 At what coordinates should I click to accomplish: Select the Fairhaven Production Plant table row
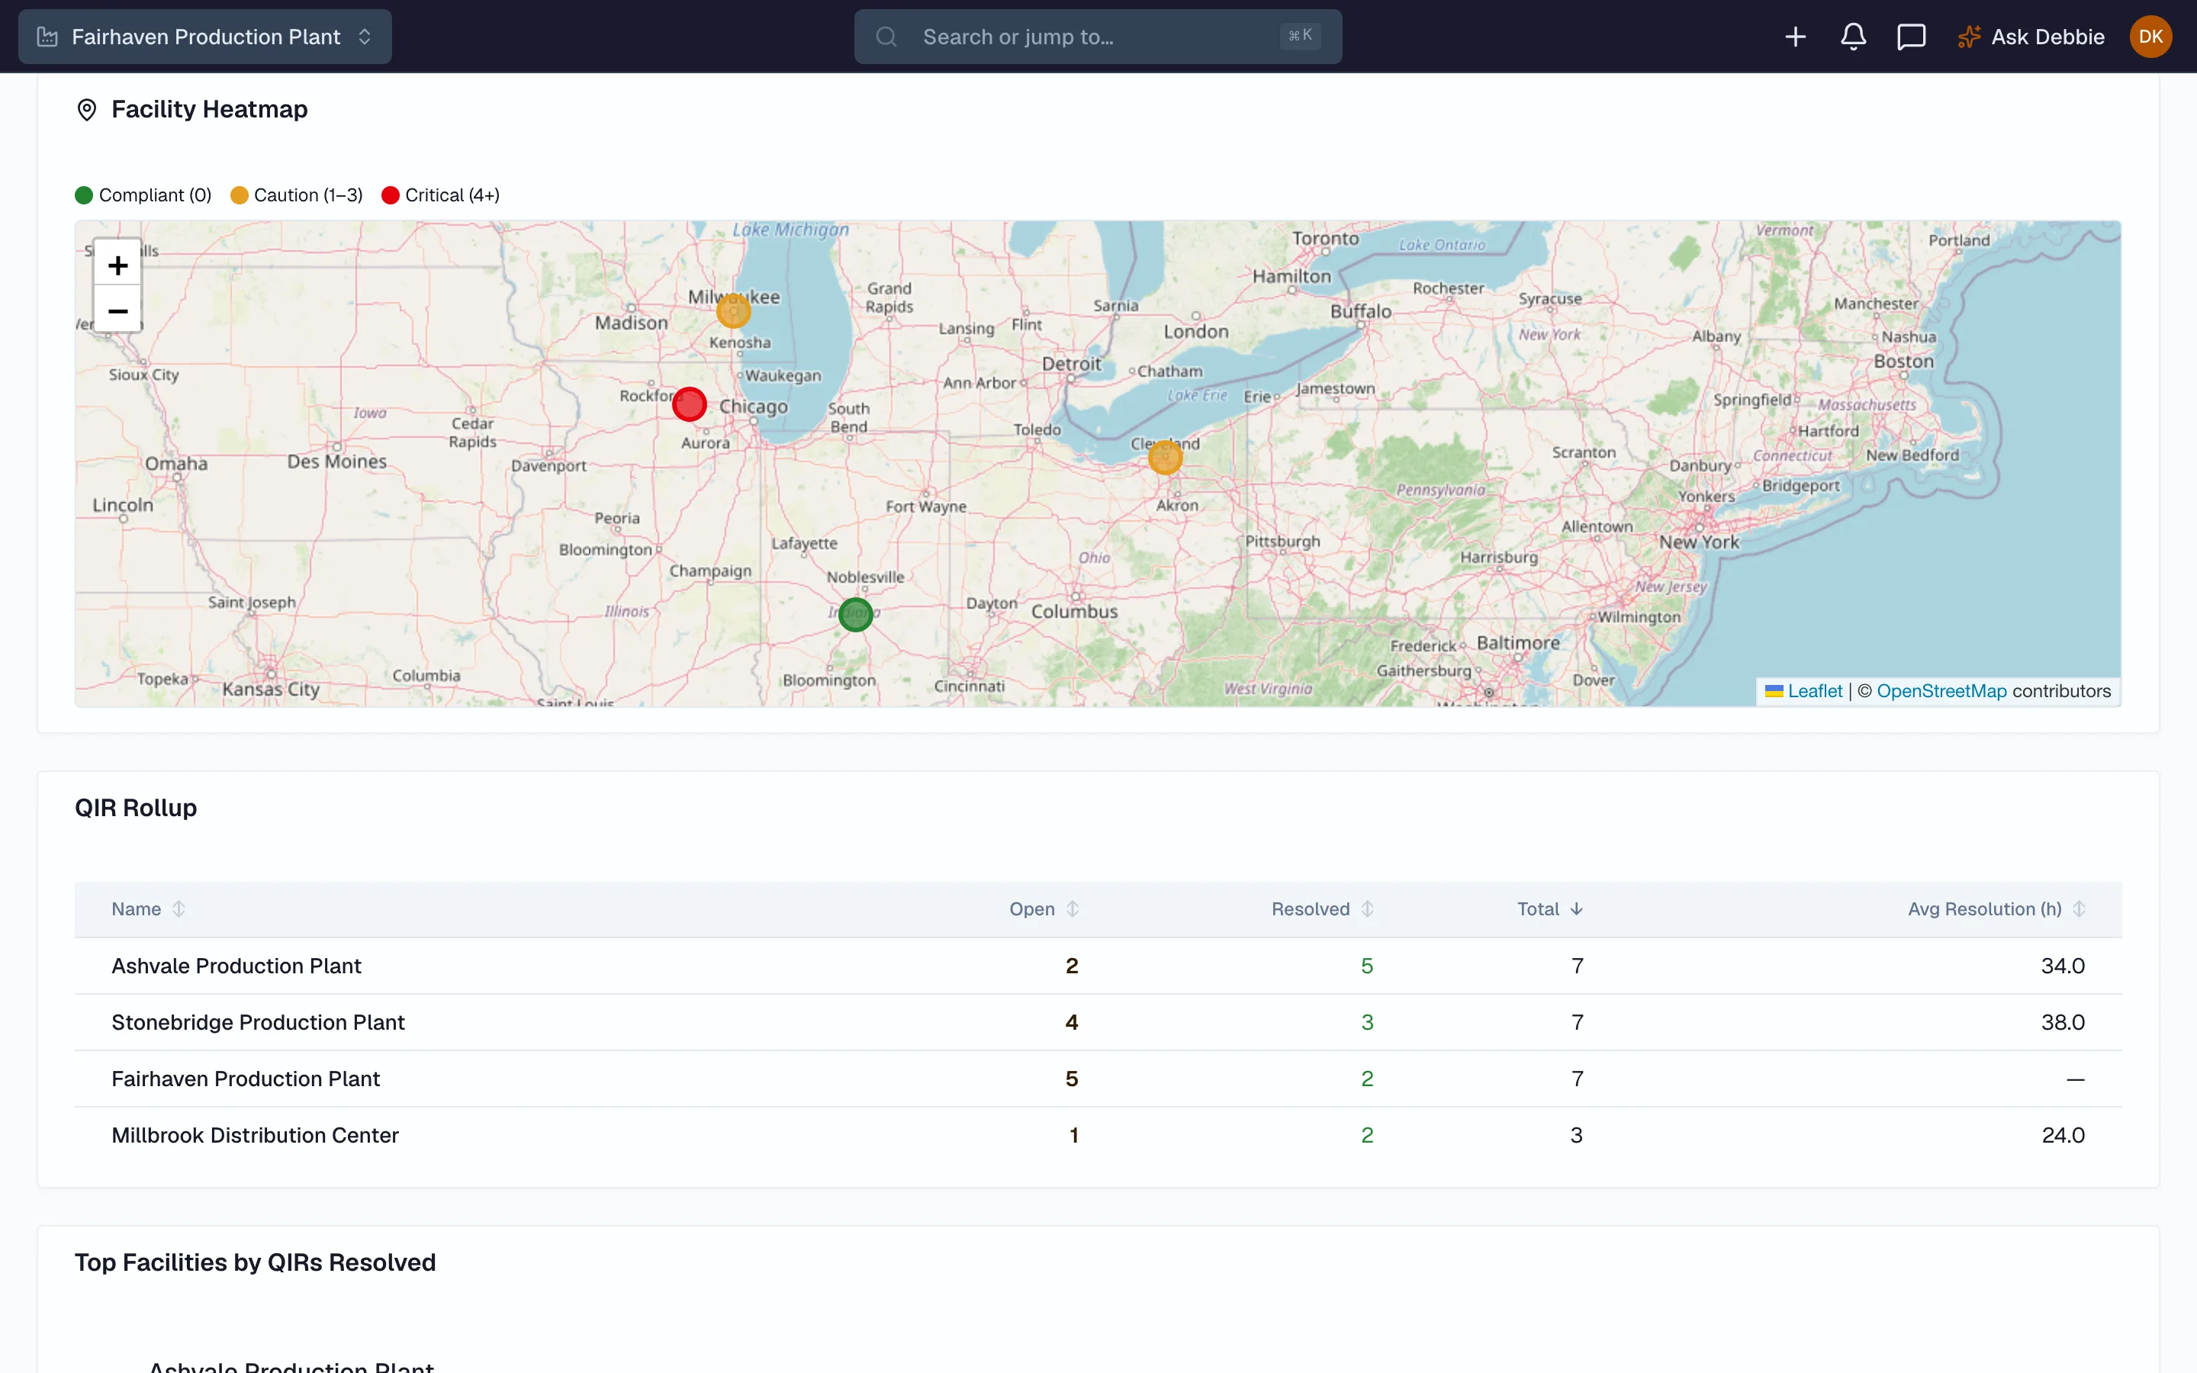pyautogui.click(x=1098, y=1079)
